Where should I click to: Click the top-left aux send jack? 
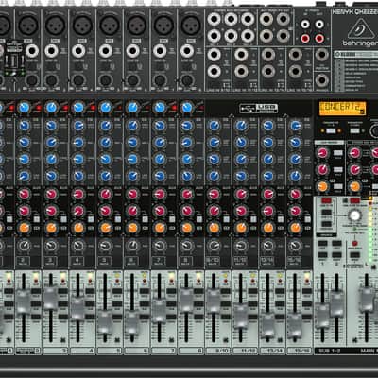point(266,20)
